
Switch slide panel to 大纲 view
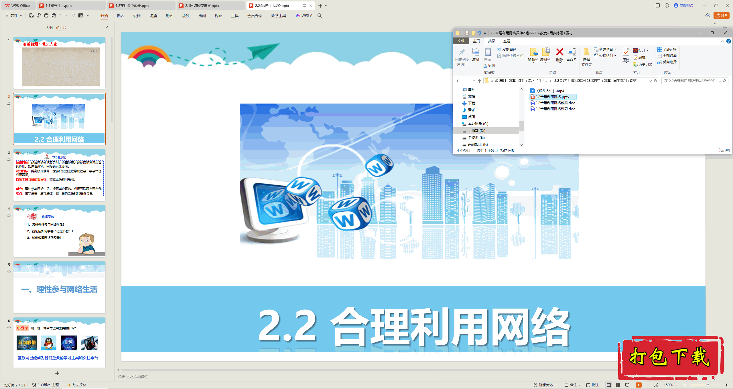click(x=49, y=28)
